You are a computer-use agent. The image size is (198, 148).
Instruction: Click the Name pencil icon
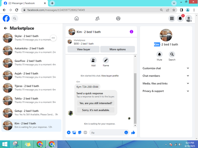106,60
